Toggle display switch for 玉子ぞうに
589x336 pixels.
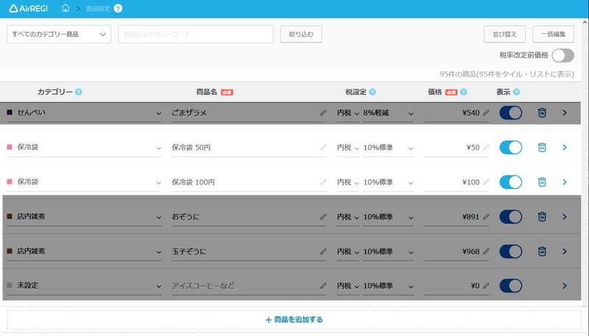[x=510, y=251]
